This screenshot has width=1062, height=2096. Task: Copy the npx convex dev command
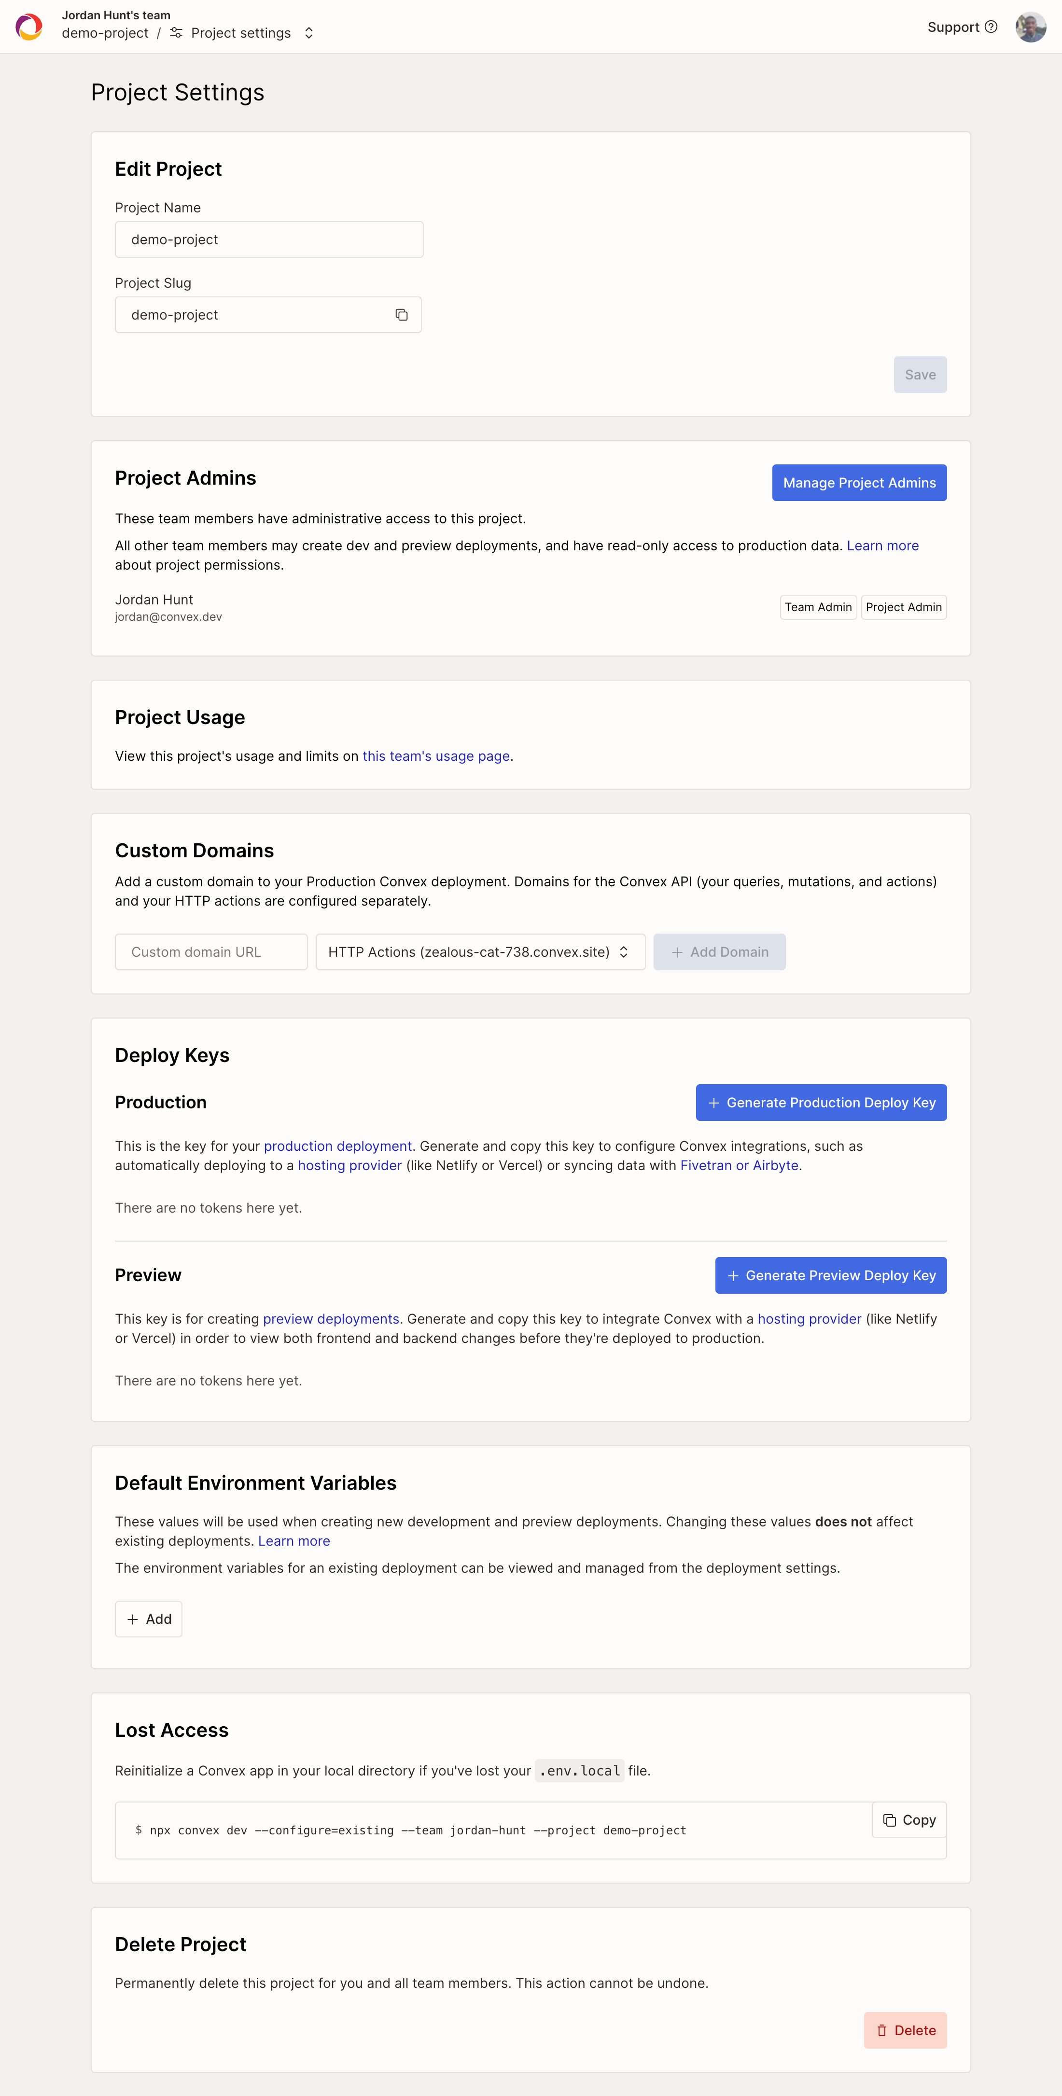tap(909, 1819)
